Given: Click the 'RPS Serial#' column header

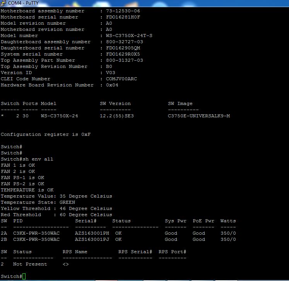Looking at the screenshot, I should click(135, 252).
